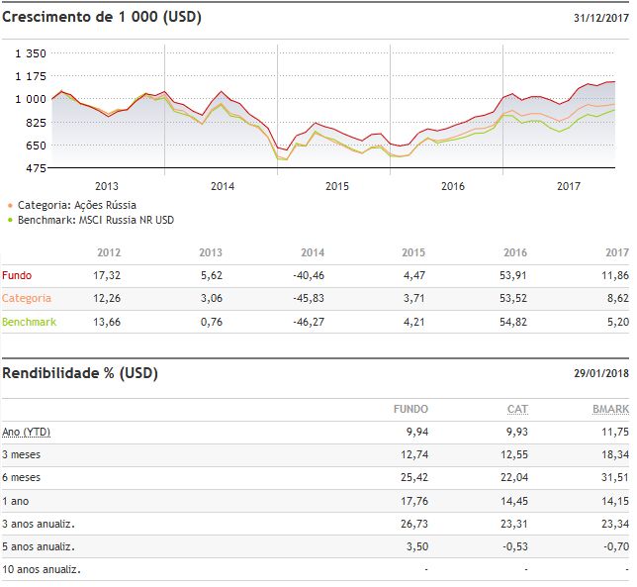Select the '3 anos anualiz.' row label

pos(40,524)
